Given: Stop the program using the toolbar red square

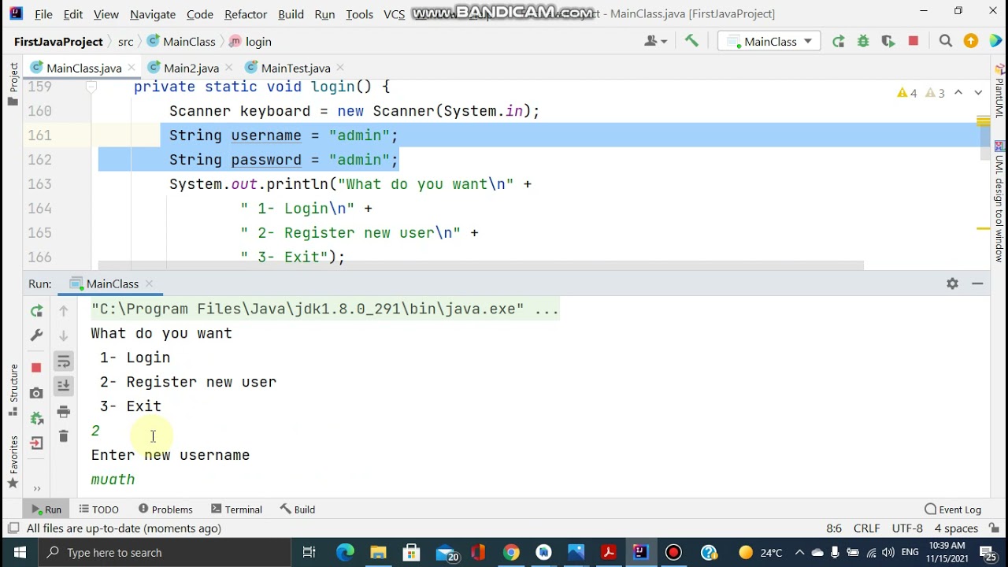Looking at the screenshot, I should pos(913,41).
